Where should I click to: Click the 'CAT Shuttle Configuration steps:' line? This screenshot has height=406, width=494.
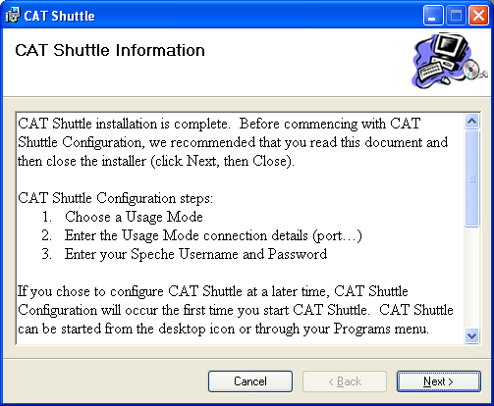pyautogui.click(x=115, y=198)
